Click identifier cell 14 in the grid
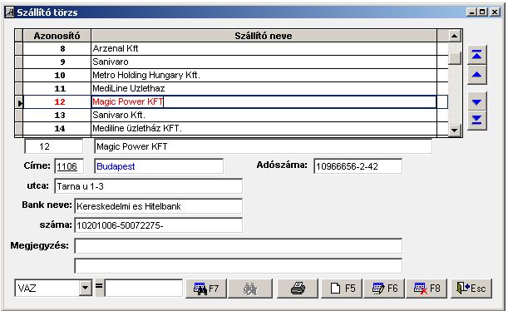The height and width of the screenshot is (311, 508). click(x=57, y=128)
